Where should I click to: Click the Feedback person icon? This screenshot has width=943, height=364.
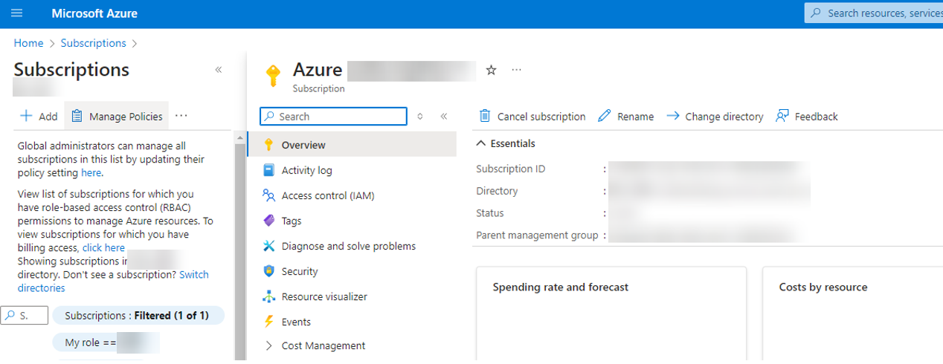[x=782, y=116]
